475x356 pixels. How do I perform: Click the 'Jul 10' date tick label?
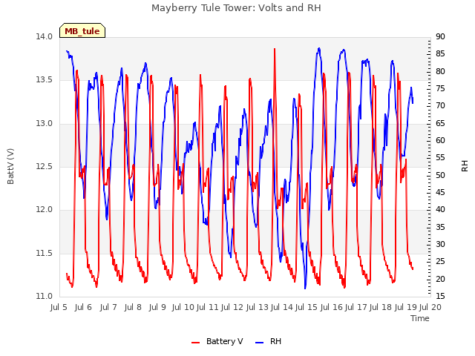point(183,307)
